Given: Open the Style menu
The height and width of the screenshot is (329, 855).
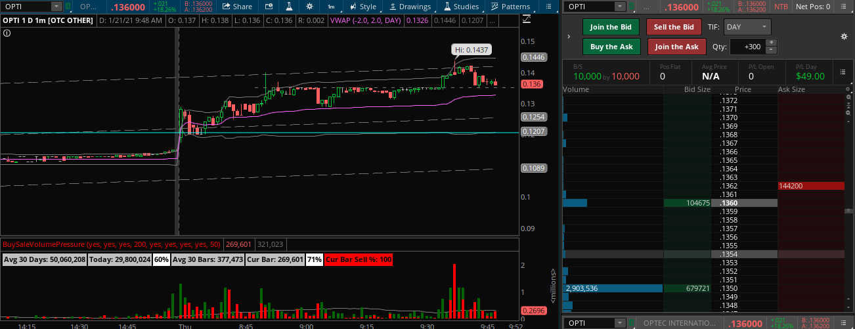Looking at the screenshot, I should (x=362, y=7).
